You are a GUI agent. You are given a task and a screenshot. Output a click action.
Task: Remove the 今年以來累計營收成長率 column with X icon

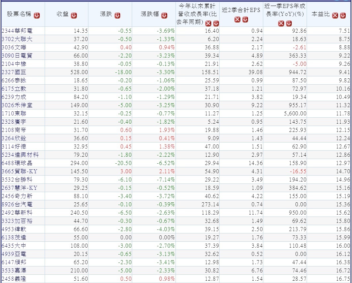[208, 23]
